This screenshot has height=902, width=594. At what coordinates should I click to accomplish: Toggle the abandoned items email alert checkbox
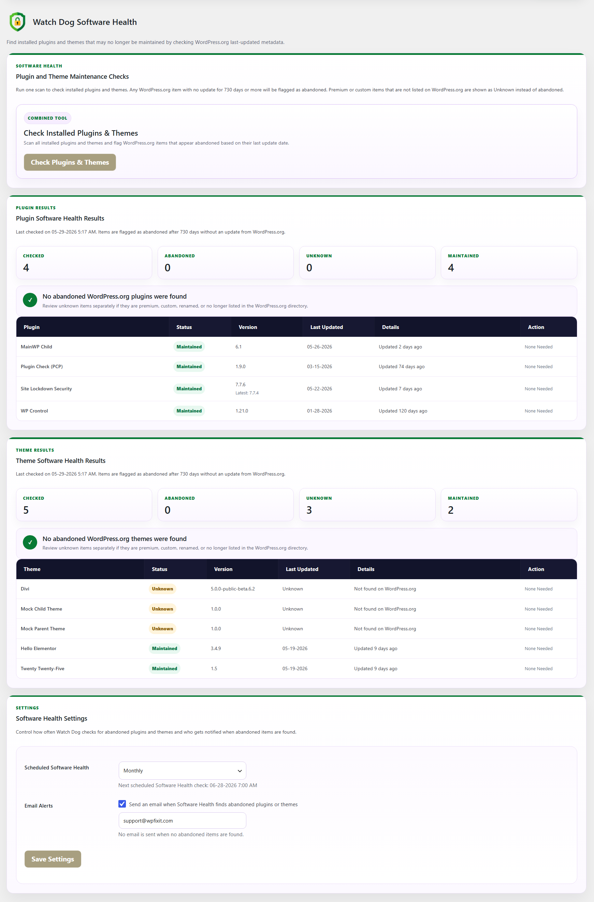122,804
